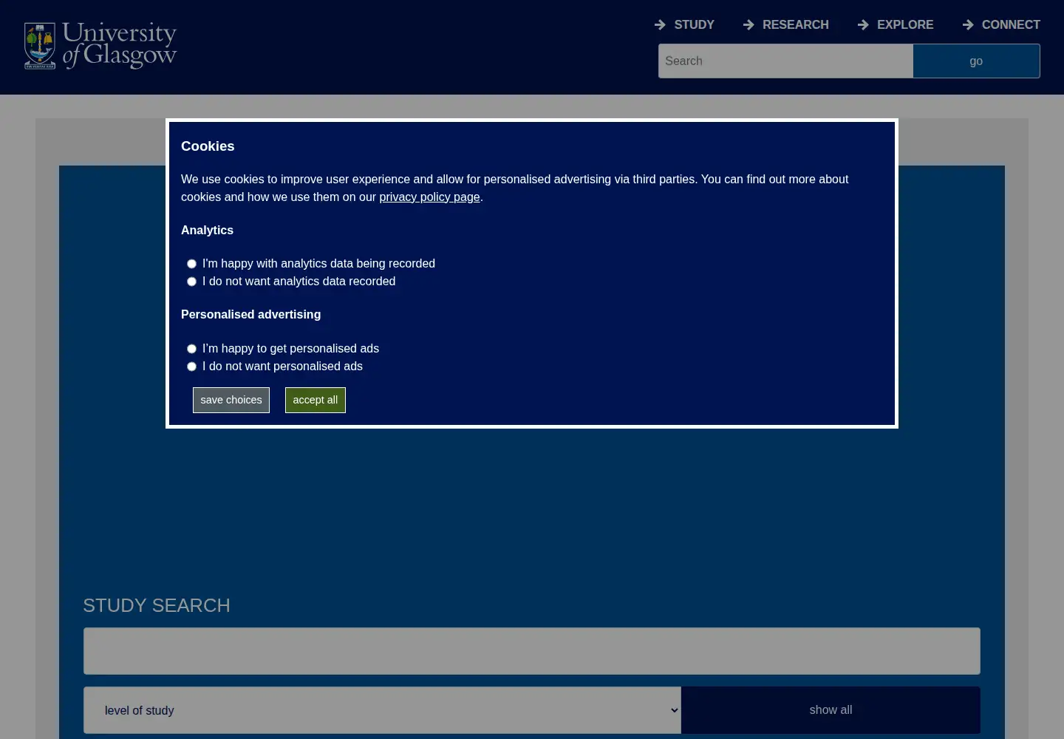
Task: Open the level of study dropdown
Action: pyautogui.click(x=382, y=710)
